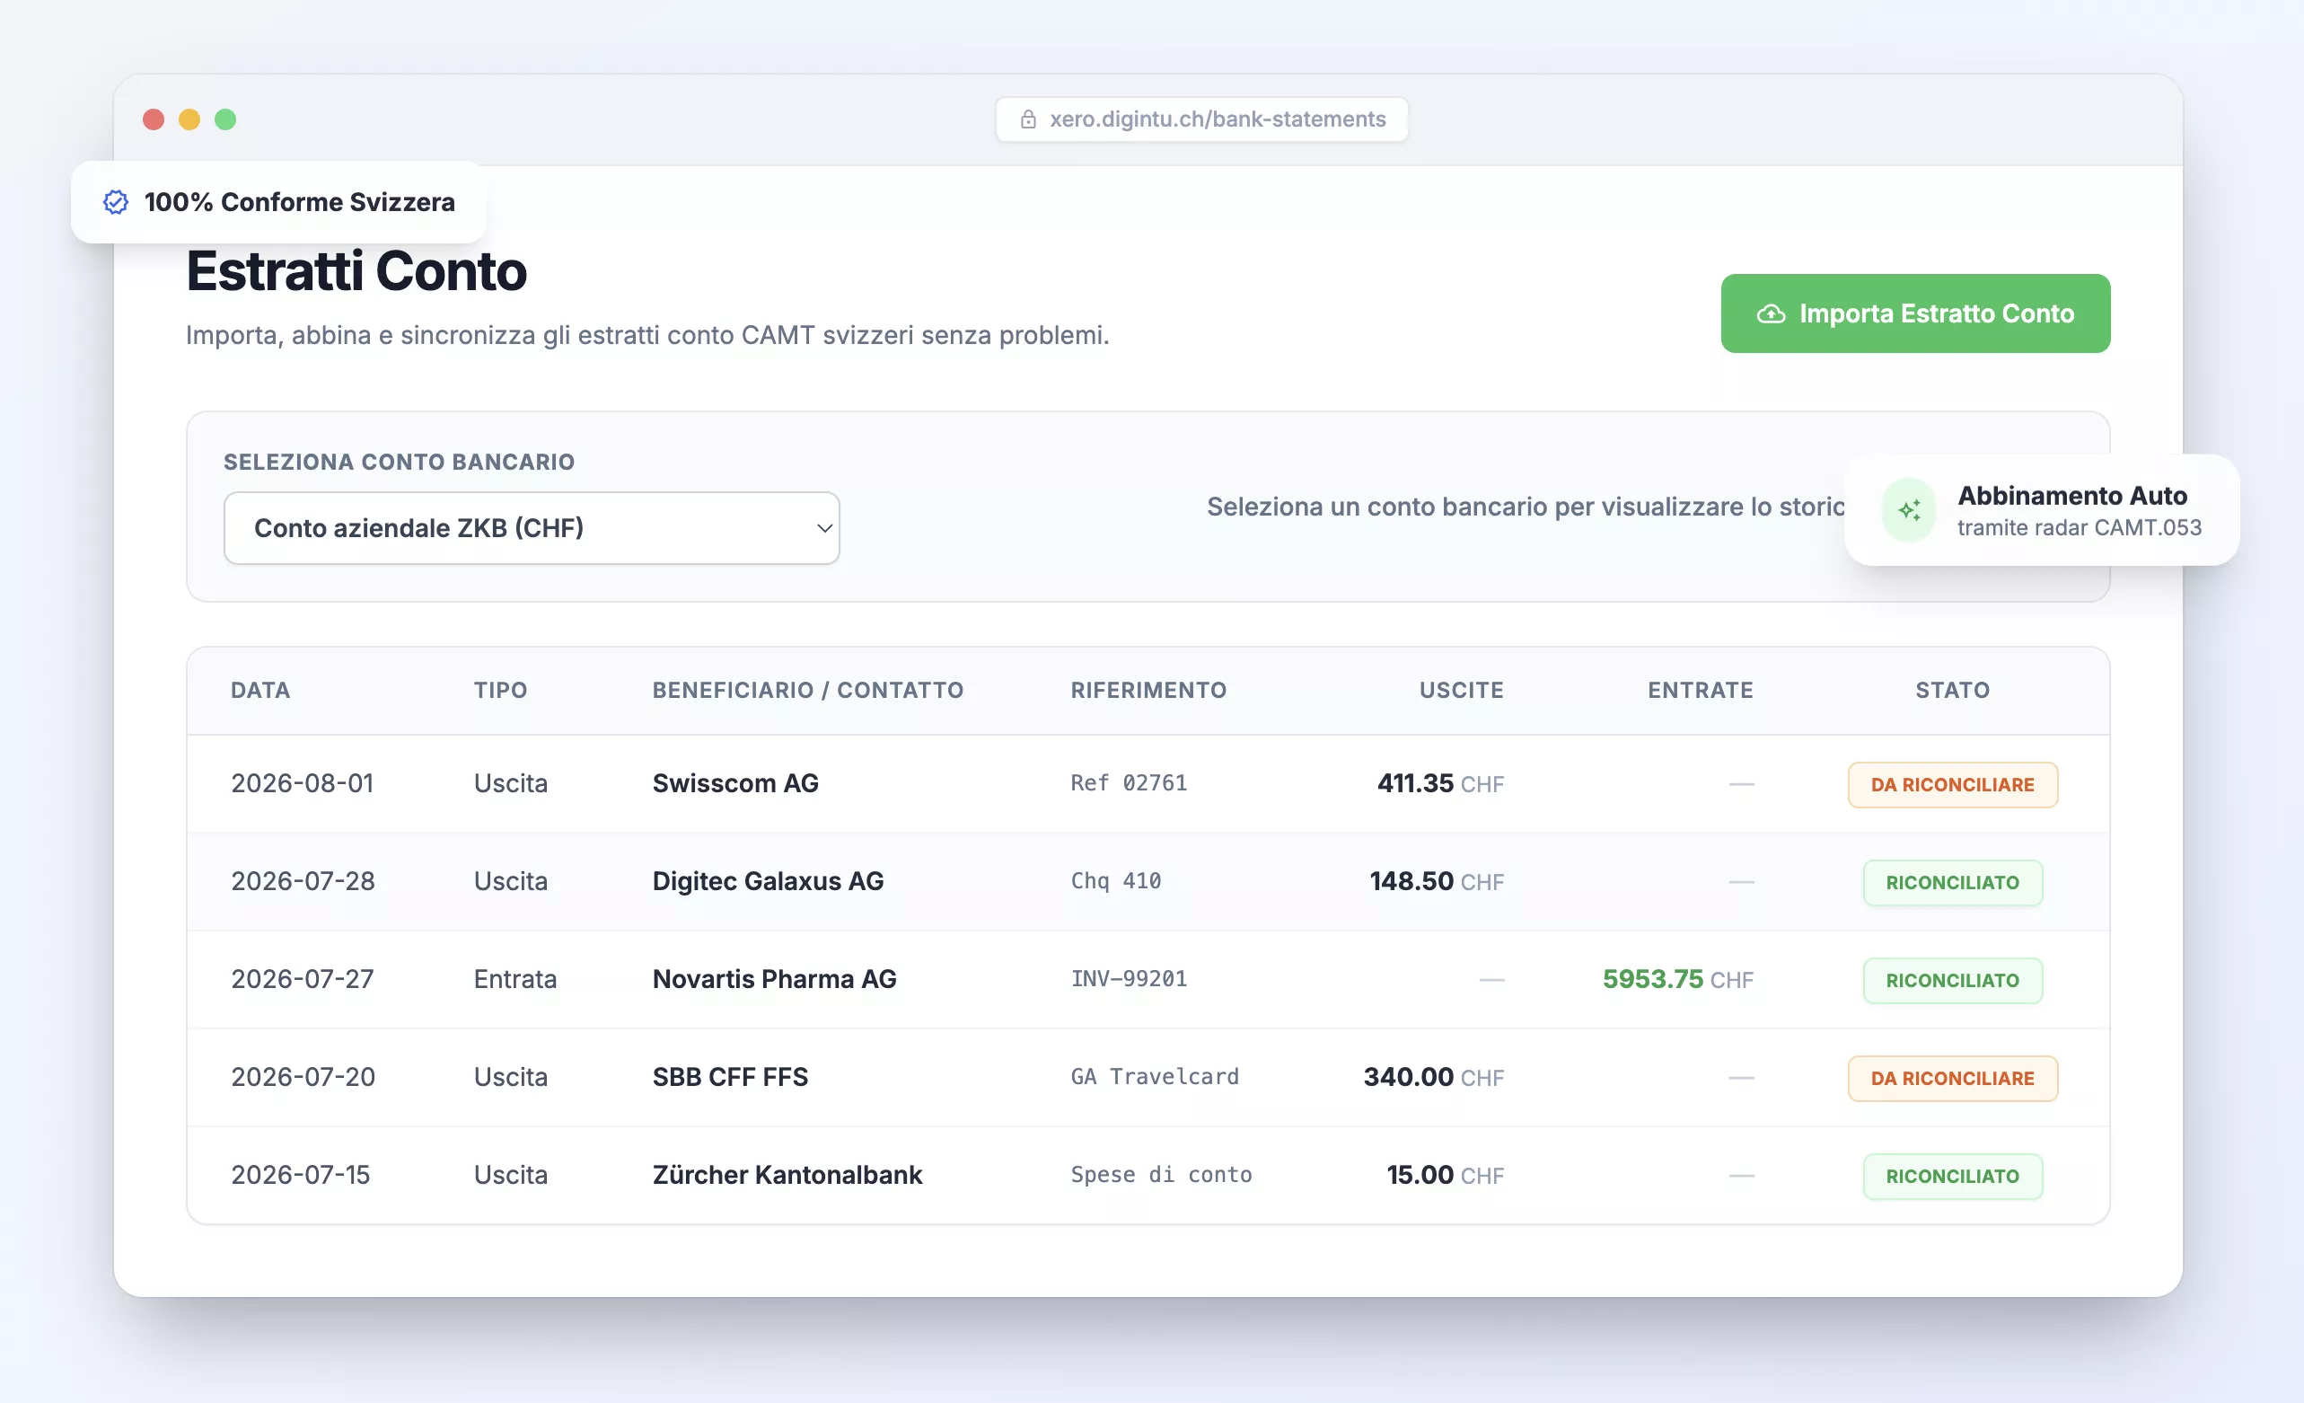Click reference Ref 02761
Image resolution: width=2304 pixels, height=1403 pixels.
click(x=1129, y=783)
